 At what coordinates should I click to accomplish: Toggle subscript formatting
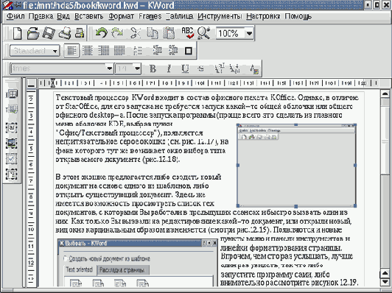(235, 68)
